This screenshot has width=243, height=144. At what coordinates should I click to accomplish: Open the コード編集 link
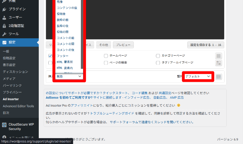coord(140,93)
